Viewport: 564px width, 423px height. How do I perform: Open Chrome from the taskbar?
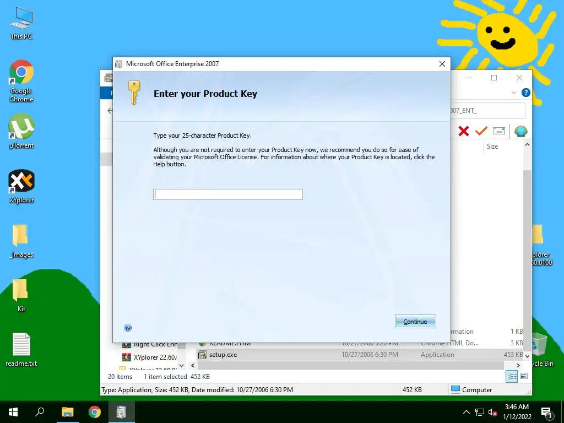pyautogui.click(x=95, y=412)
